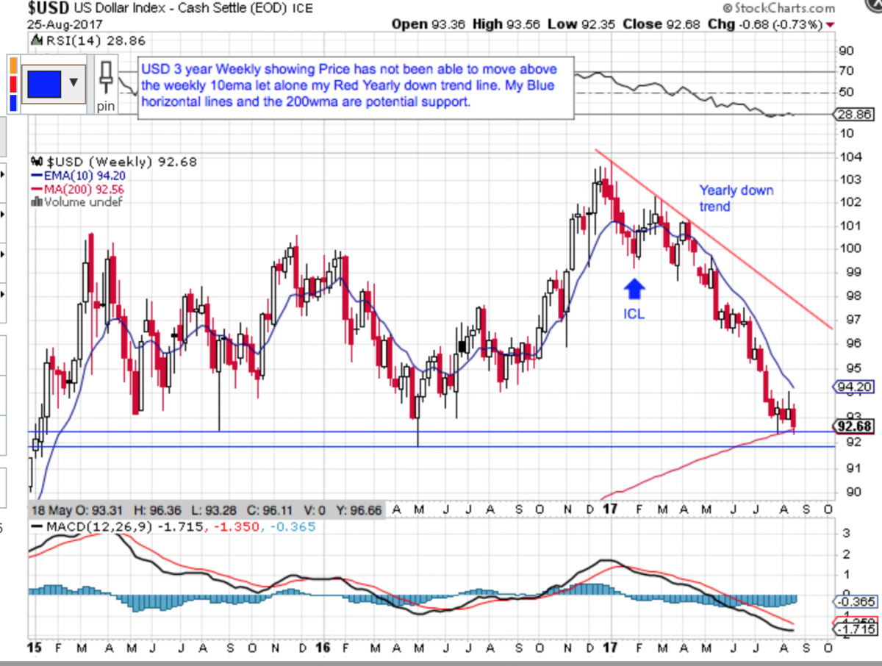Image resolution: width=882 pixels, height=666 pixels.
Task: Pick the small red color swatch
Action: coord(12,82)
